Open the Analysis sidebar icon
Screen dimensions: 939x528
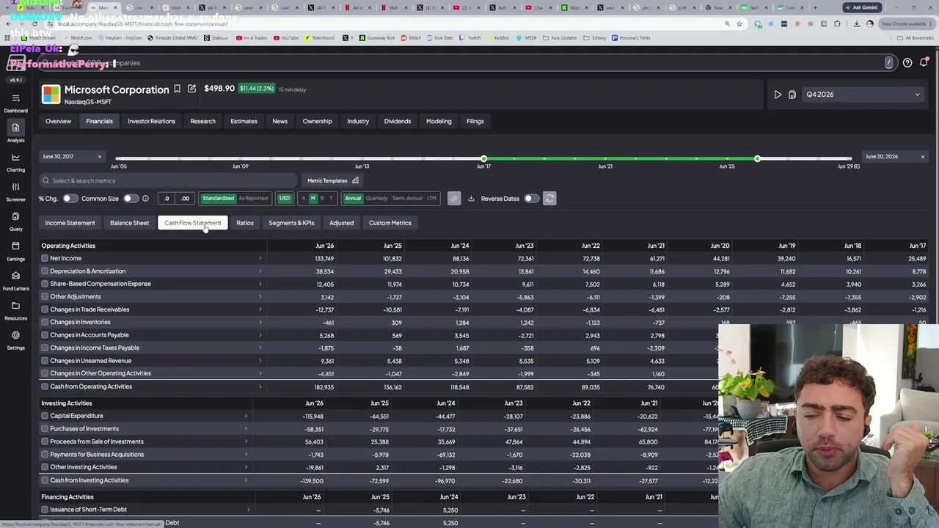point(15,128)
